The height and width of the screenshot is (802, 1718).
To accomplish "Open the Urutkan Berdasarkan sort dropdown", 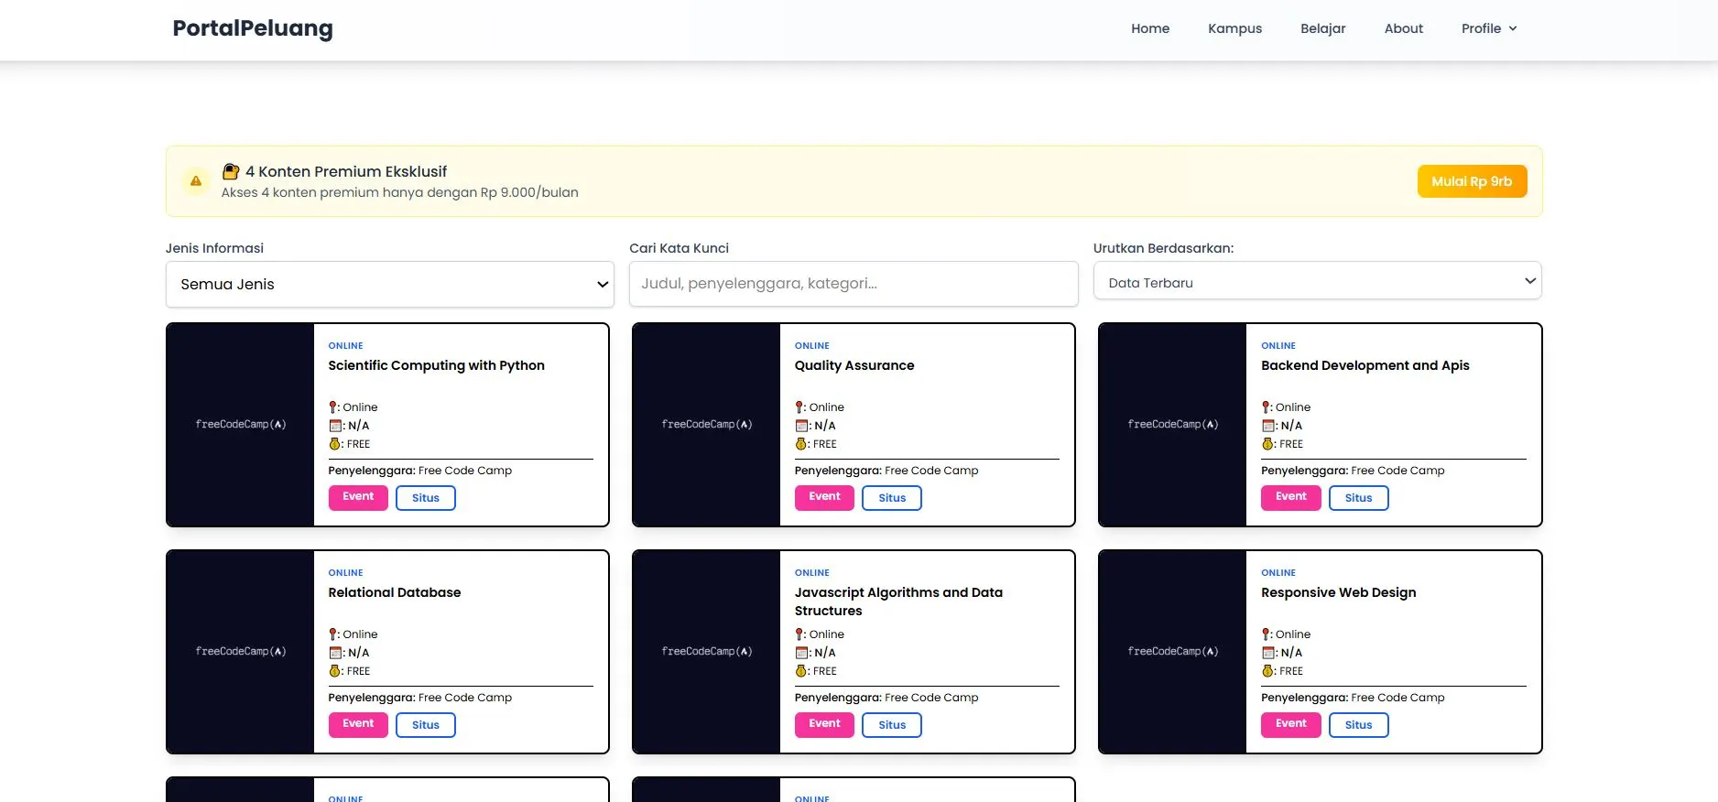I will point(1317,281).
